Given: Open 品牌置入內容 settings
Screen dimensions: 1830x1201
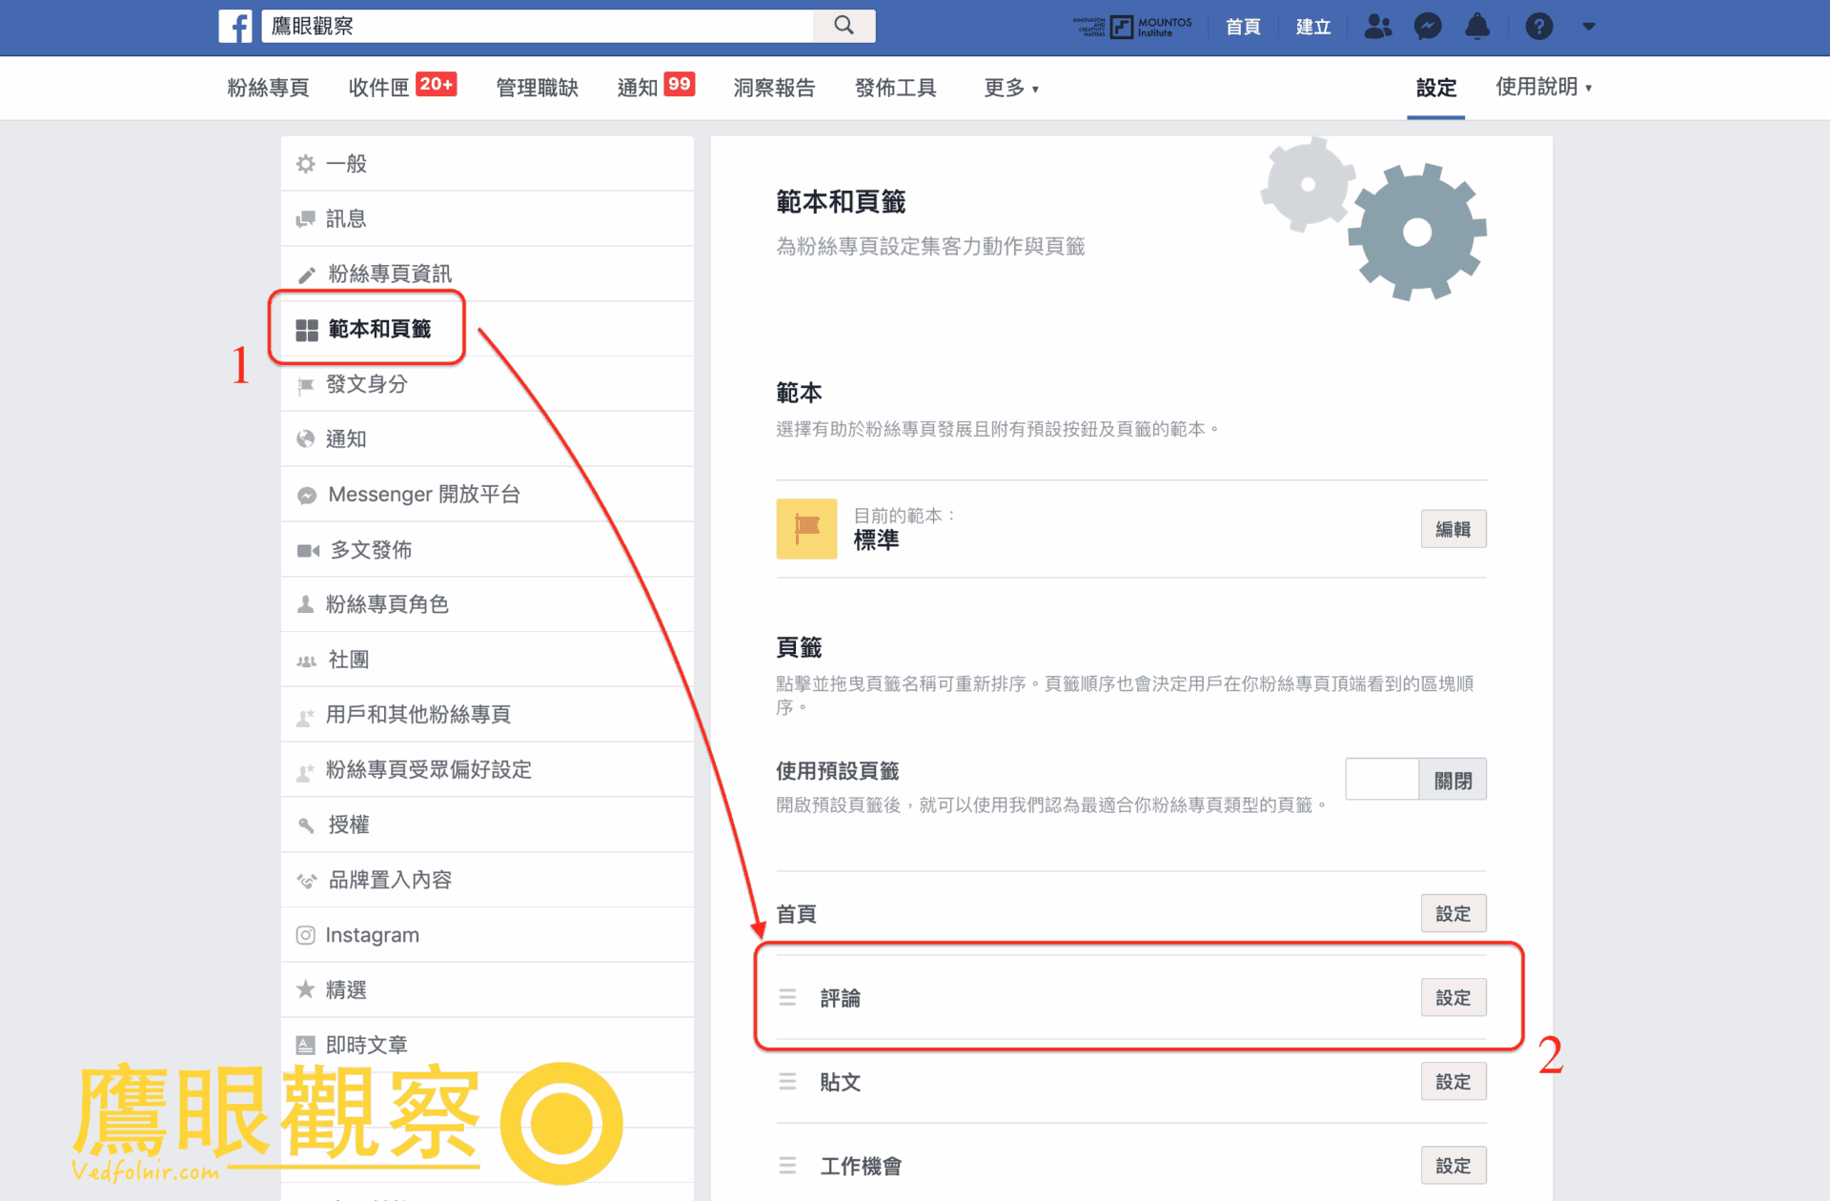Looking at the screenshot, I should click(487, 880).
